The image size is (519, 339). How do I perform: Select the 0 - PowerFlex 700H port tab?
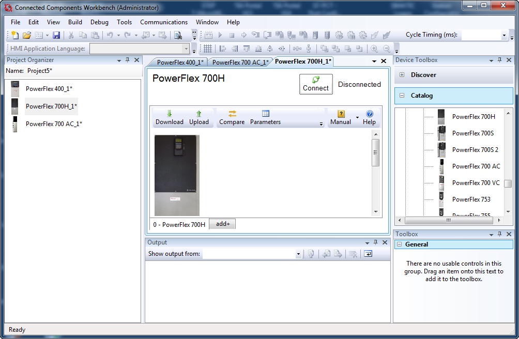179,225
